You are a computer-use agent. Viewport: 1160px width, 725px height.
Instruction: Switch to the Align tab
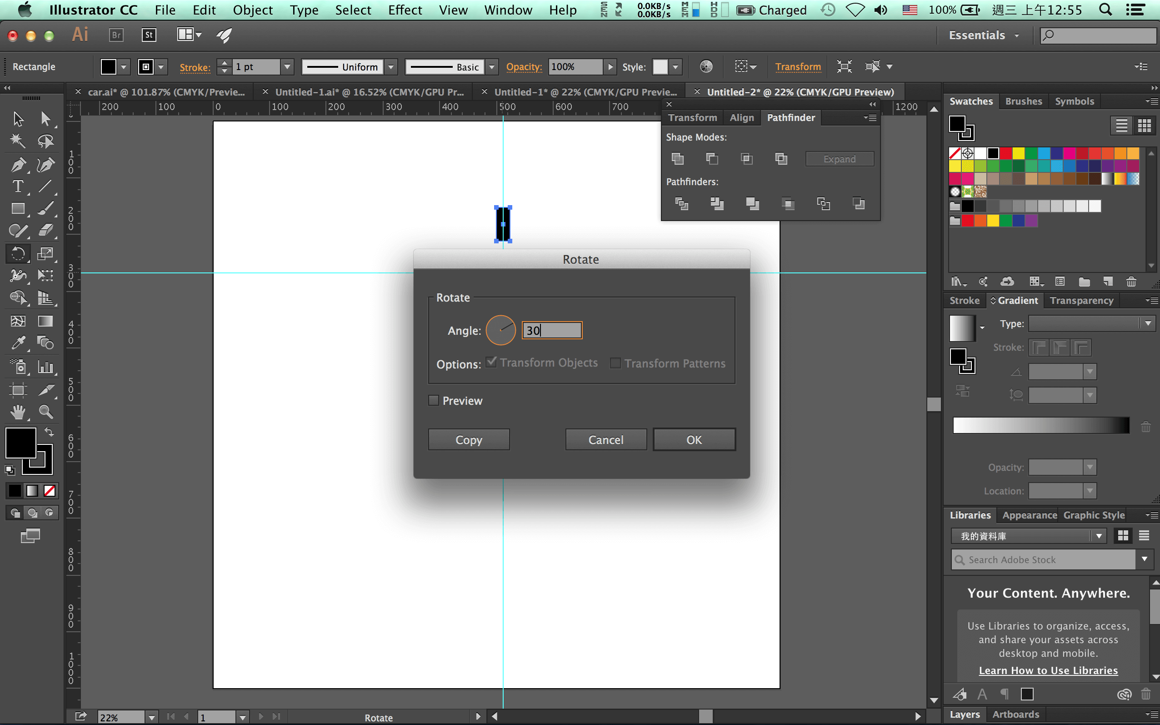point(742,117)
